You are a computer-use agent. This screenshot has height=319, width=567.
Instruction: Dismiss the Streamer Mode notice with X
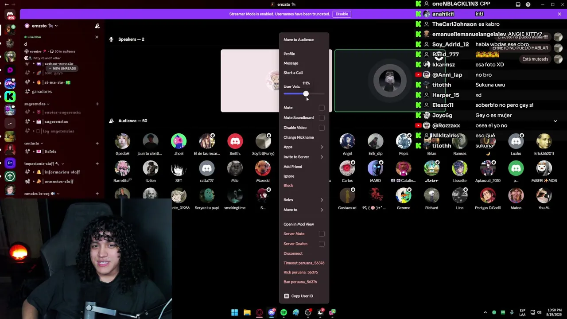[x=559, y=14]
